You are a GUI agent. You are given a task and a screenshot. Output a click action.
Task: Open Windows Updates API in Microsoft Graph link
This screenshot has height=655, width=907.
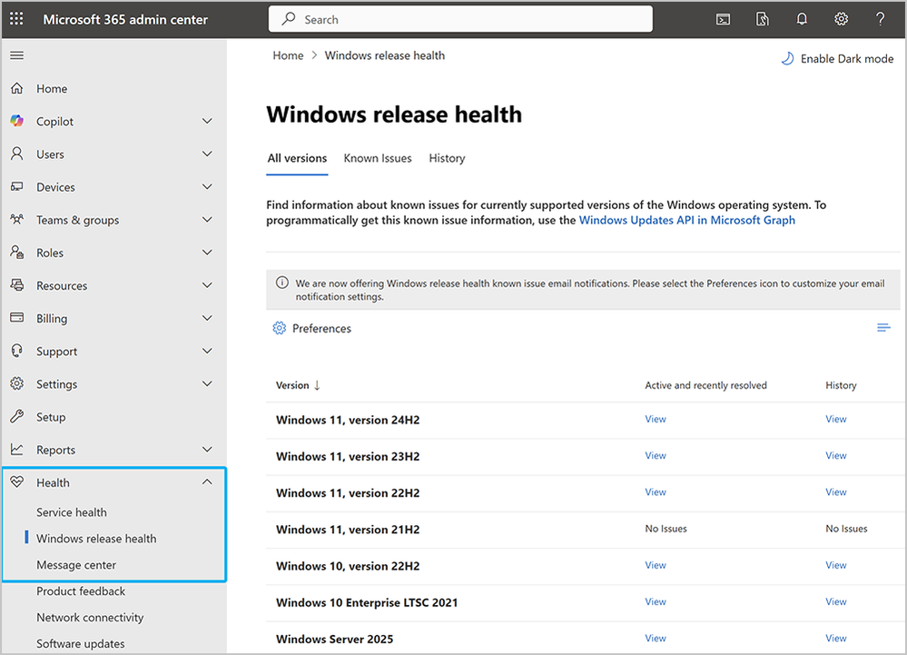click(x=686, y=220)
